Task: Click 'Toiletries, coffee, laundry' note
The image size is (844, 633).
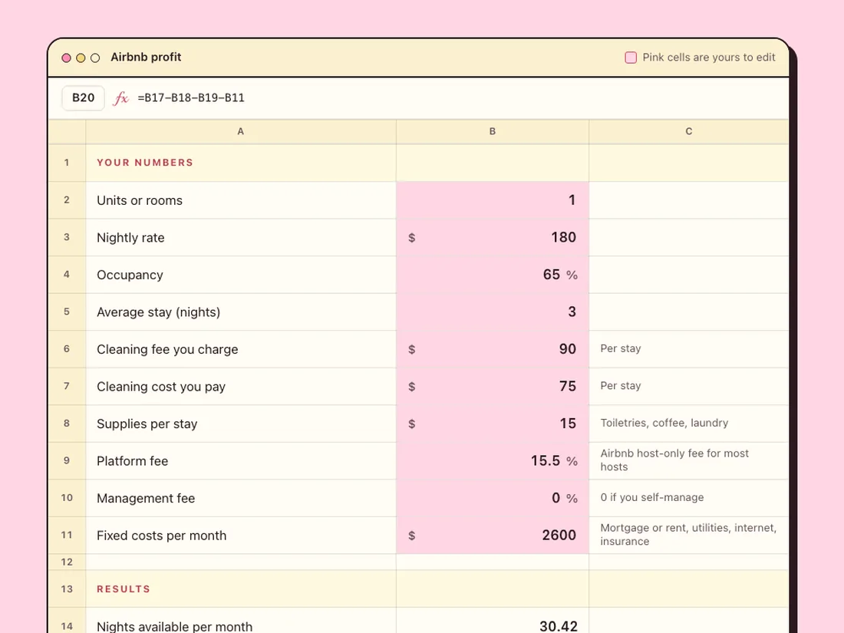Action: point(664,423)
